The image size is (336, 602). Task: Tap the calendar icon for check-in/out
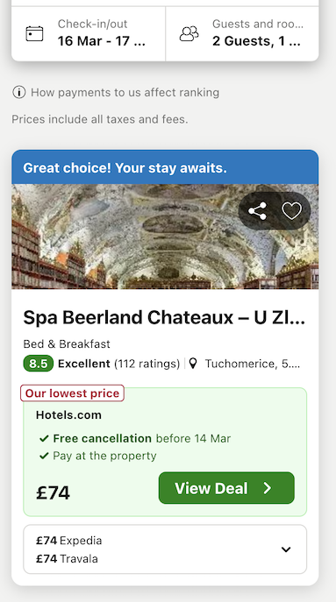(x=34, y=33)
